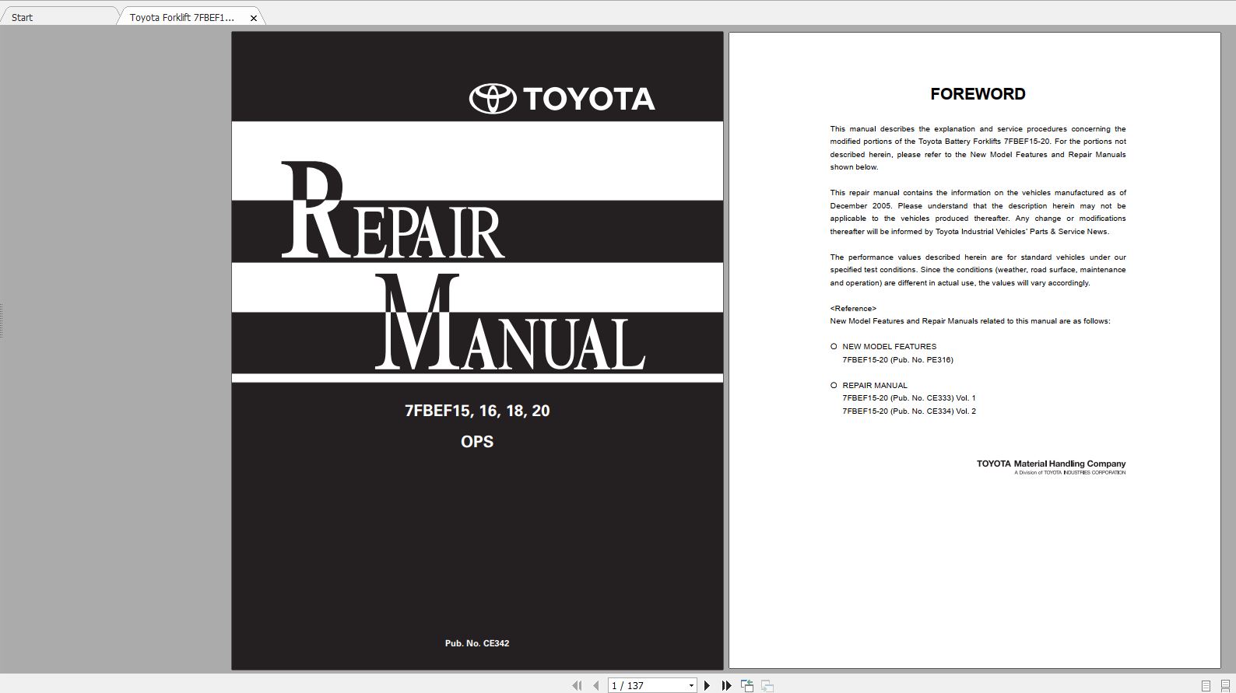Click the line 7FBEF15-20 (Pub. No. PE316)
Viewport: 1236px width, 693px height.
pyautogui.click(x=897, y=359)
